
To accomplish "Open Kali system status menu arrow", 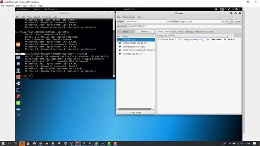I will click(240, 9).
